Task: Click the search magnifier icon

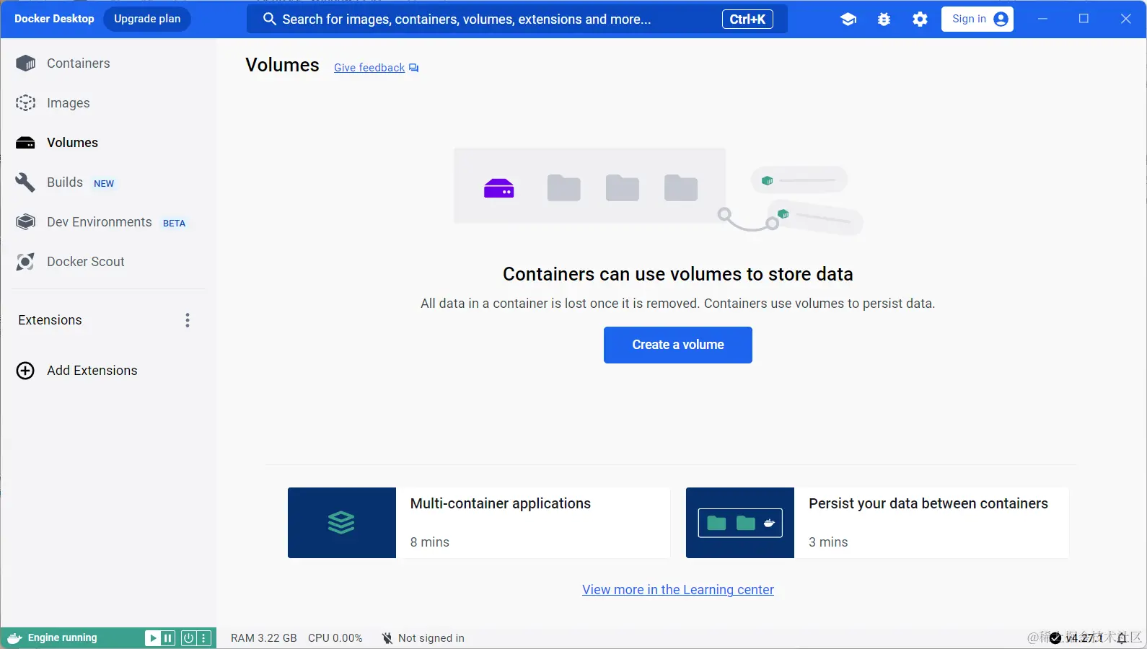Action: click(x=269, y=19)
